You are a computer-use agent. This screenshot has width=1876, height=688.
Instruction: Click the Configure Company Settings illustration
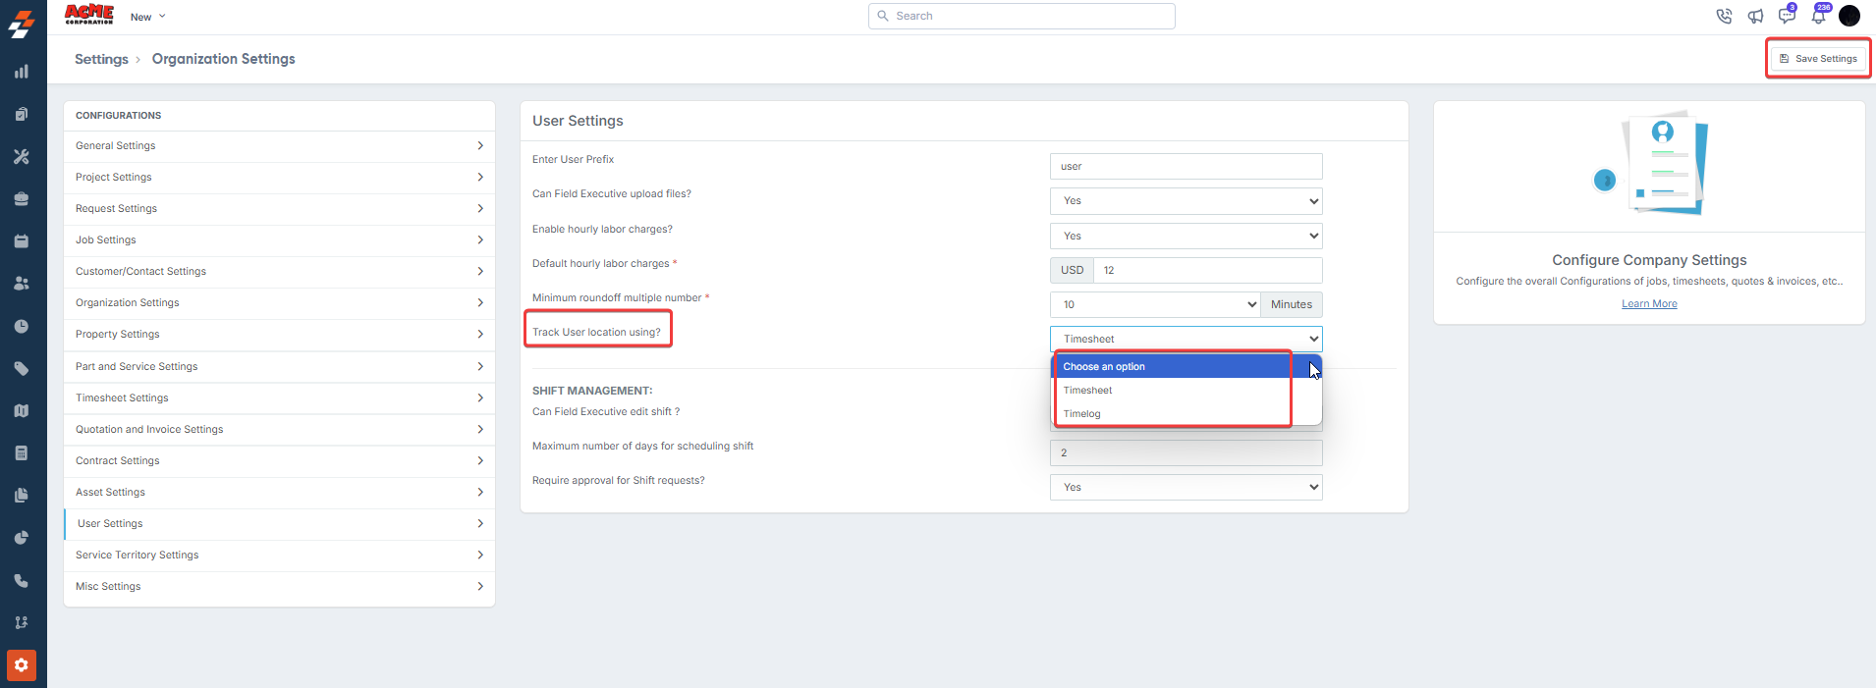[x=1650, y=163]
